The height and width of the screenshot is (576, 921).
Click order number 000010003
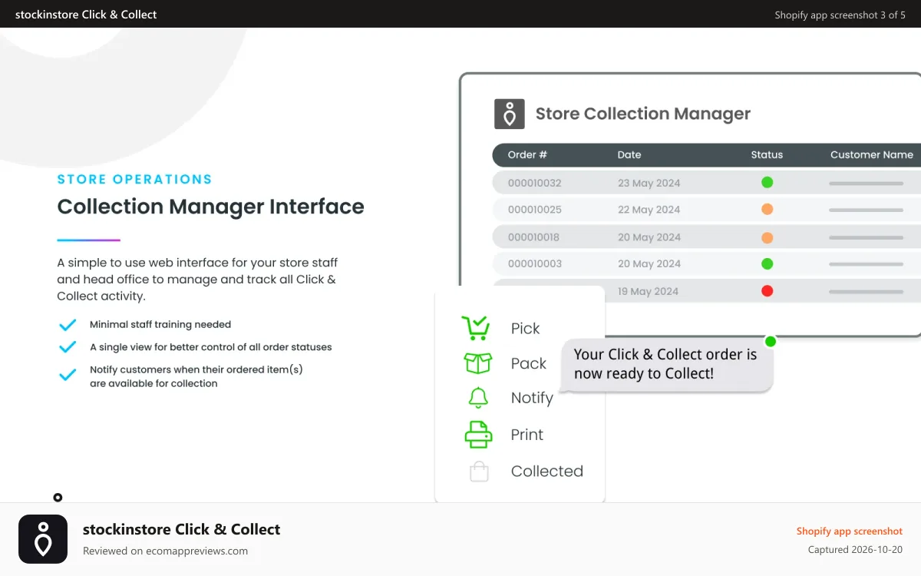point(535,263)
